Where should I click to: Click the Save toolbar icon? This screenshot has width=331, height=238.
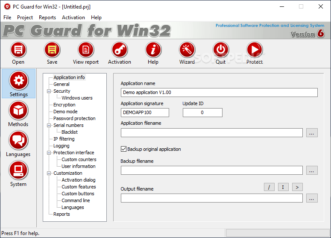(52, 50)
